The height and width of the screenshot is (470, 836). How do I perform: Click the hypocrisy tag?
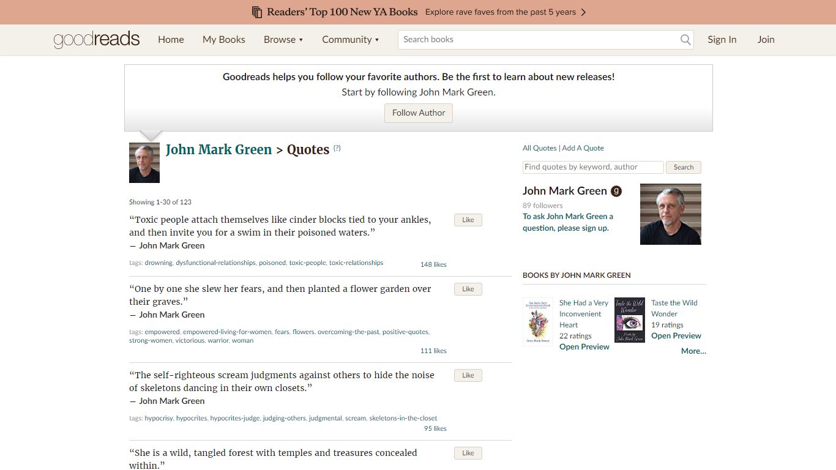tap(159, 418)
